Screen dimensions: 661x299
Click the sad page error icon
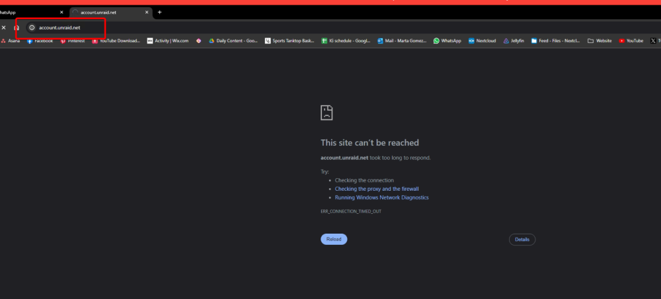point(327,113)
